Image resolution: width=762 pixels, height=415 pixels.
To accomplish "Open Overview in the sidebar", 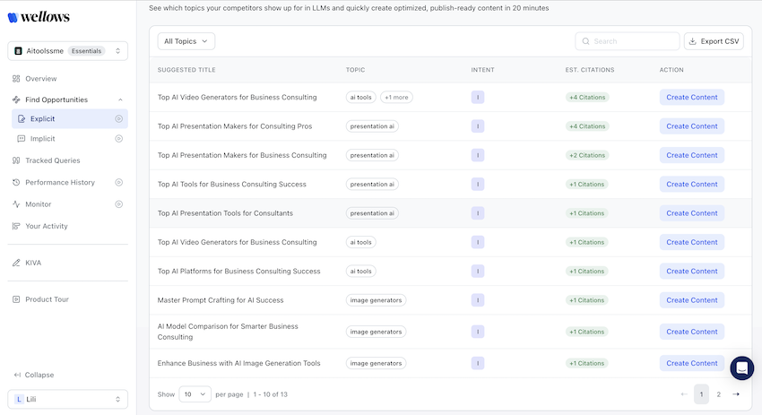I will 41,79.
